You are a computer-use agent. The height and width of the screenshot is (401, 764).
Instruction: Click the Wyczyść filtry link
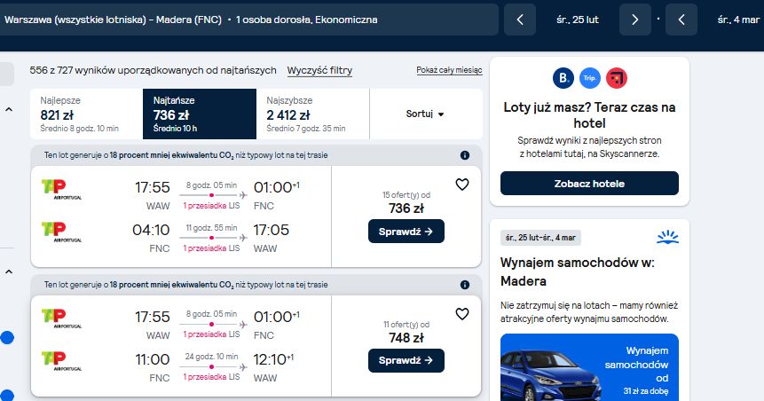(x=319, y=70)
